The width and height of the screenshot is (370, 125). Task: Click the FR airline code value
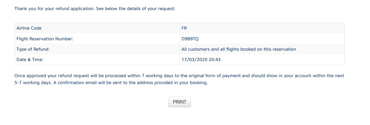point(184,28)
